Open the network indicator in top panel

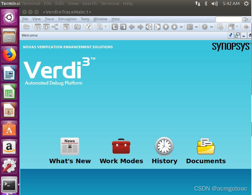(x=198, y=3)
